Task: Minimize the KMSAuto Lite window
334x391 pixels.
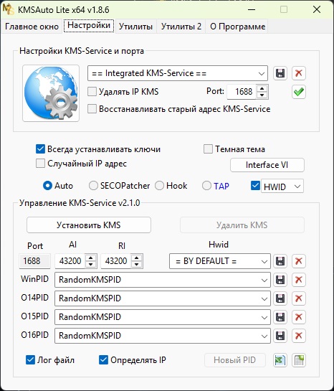Action: pos(252,10)
